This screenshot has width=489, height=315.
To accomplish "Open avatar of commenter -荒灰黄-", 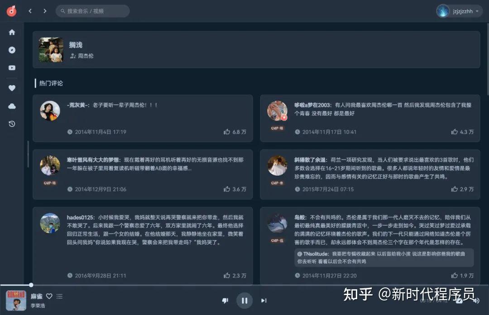I will click(x=50, y=111).
